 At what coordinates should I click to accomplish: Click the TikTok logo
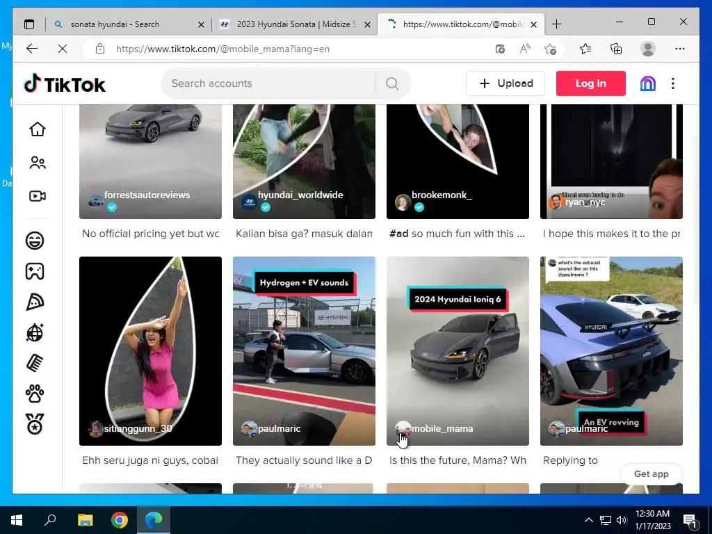65,84
